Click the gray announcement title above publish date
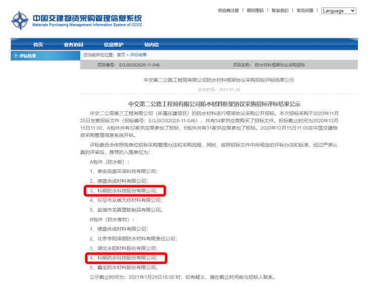 tap(219, 80)
